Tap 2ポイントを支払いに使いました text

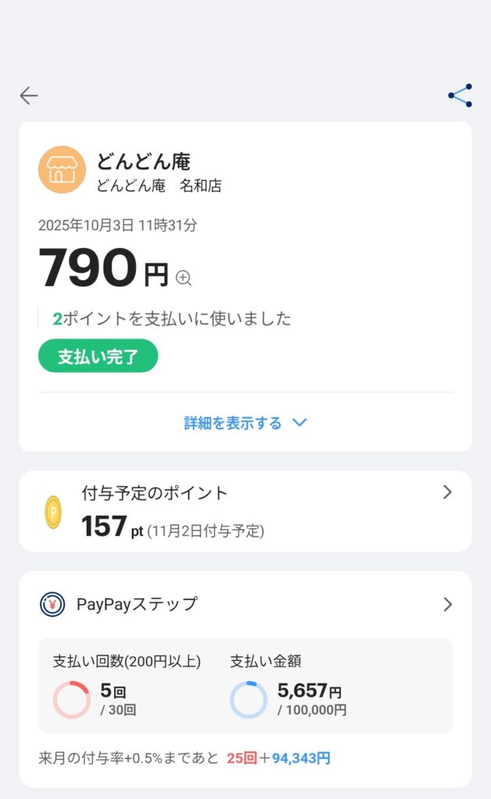[x=172, y=318]
